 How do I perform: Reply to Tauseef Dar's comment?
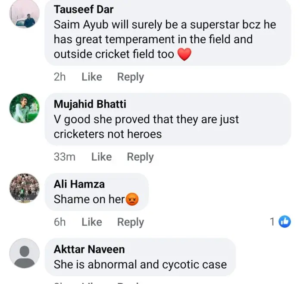pos(131,77)
